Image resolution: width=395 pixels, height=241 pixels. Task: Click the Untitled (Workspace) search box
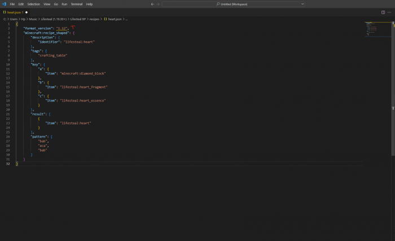[x=234, y=4]
